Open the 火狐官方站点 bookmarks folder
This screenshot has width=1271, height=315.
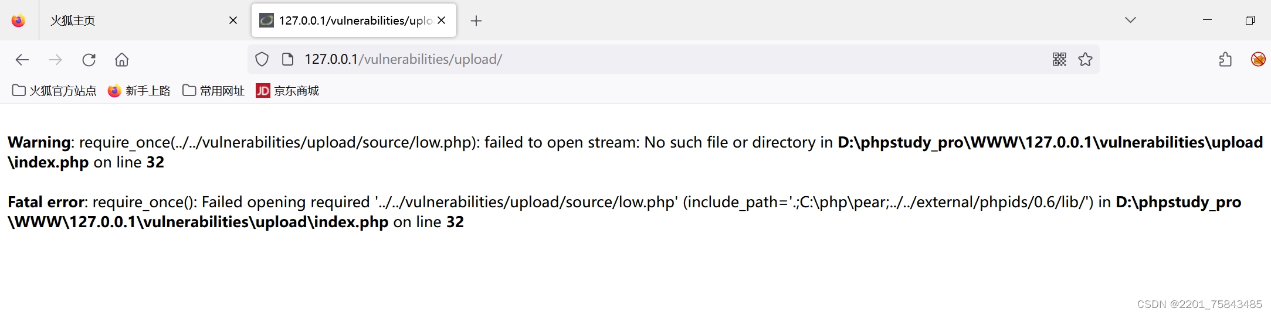click(x=54, y=91)
